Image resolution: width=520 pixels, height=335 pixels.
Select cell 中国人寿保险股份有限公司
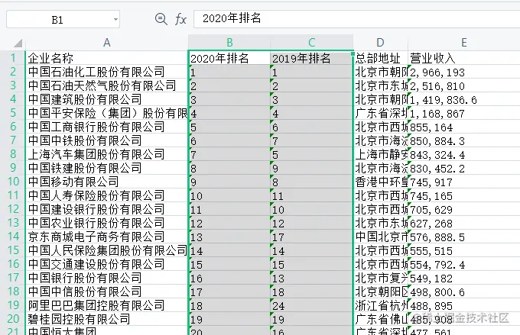click(107, 195)
